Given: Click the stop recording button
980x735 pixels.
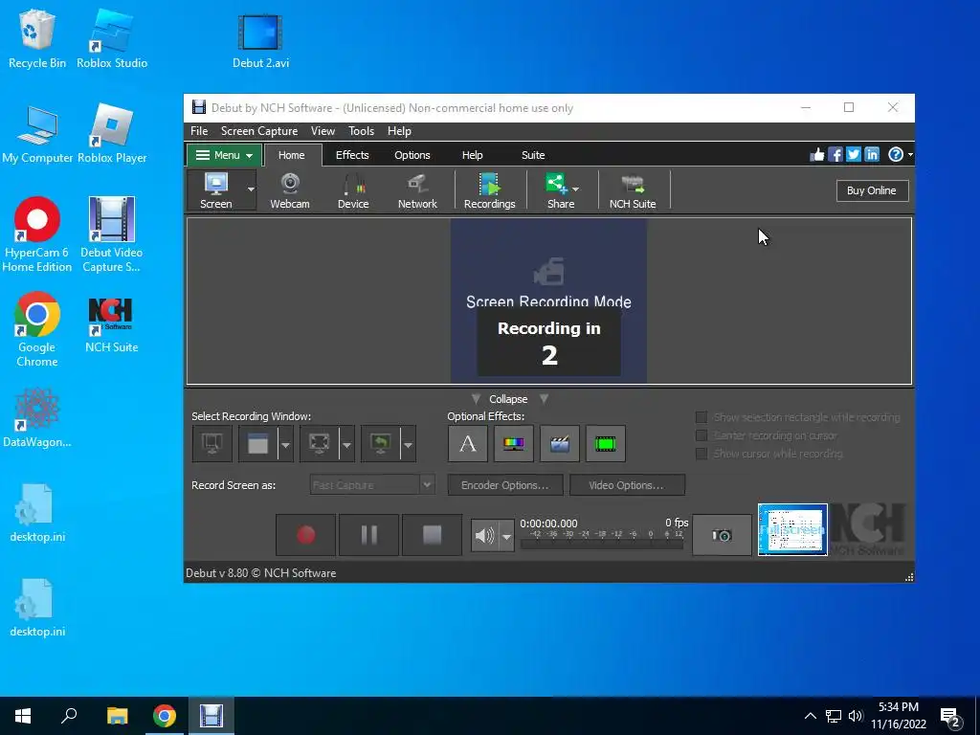Looking at the screenshot, I should [432, 535].
